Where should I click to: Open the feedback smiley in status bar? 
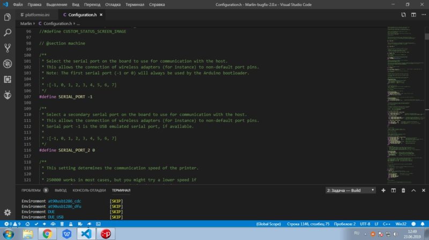pyautogui.click(x=413, y=224)
